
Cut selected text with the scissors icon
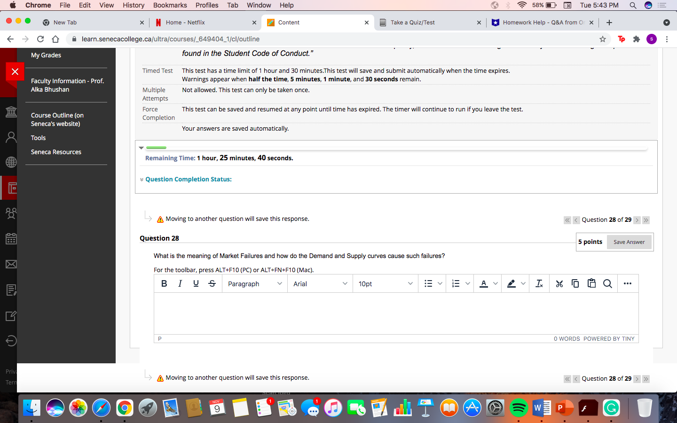click(559, 283)
